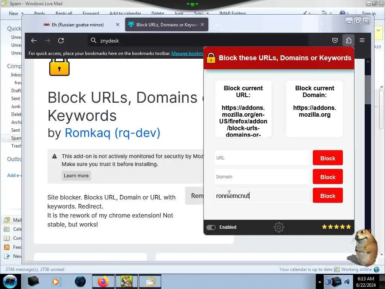Click the Learn more button
The image size is (385, 289).
pos(76,176)
